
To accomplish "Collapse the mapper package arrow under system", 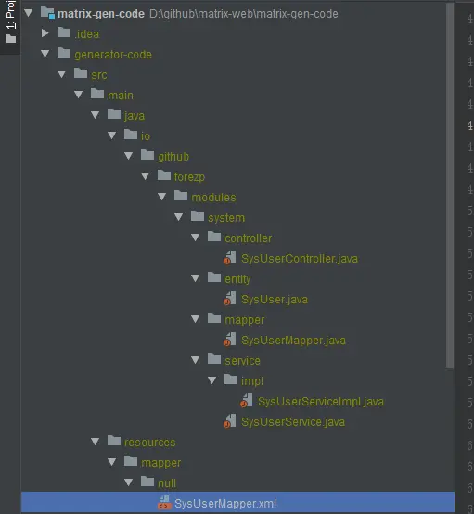I will click(196, 319).
